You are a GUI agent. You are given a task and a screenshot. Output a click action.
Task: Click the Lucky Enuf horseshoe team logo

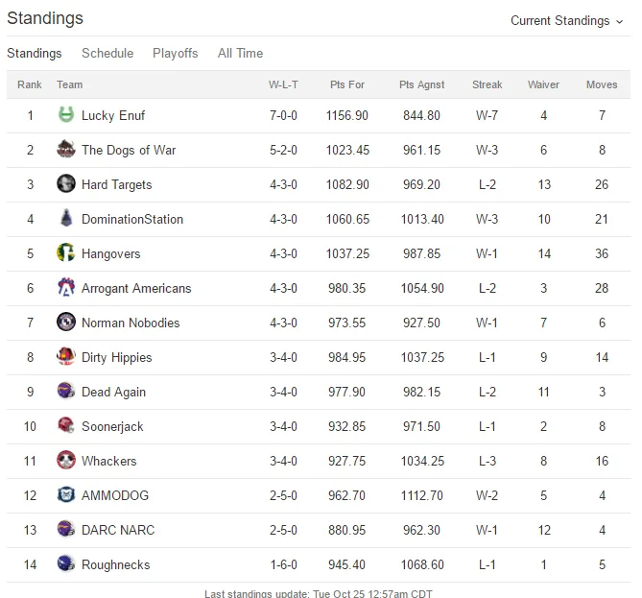point(66,114)
